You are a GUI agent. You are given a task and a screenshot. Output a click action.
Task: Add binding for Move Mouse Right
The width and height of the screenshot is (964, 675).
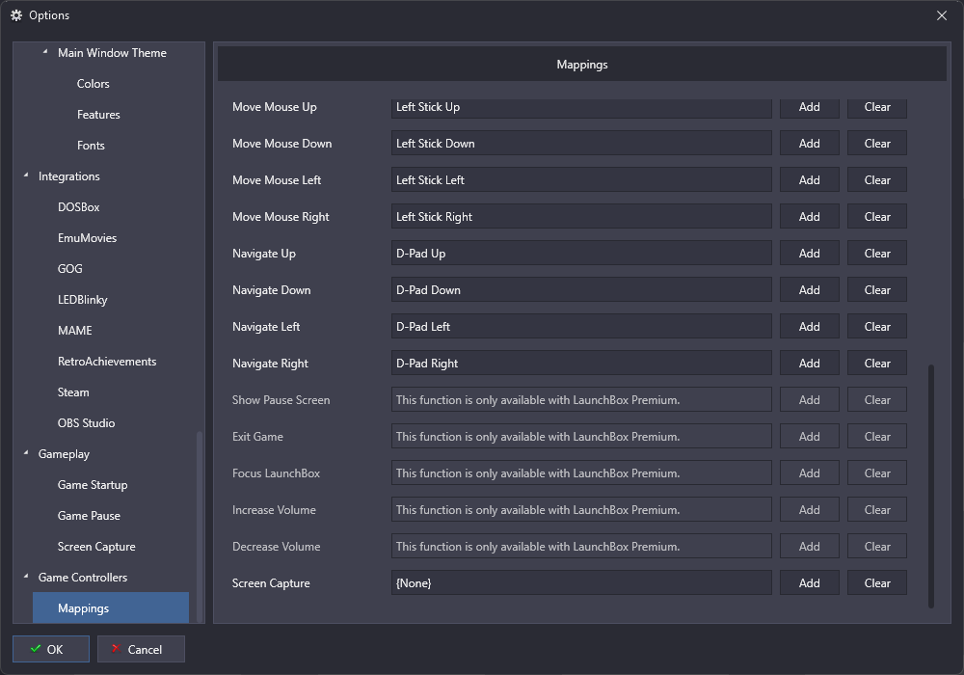click(809, 216)
